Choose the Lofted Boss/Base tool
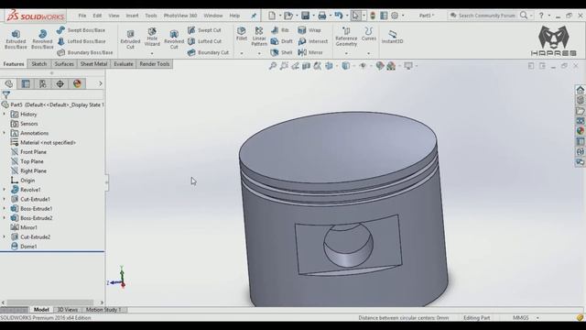The height and width of the screenshot is (330, 586). pyautogui.click(x=81, y=41)
